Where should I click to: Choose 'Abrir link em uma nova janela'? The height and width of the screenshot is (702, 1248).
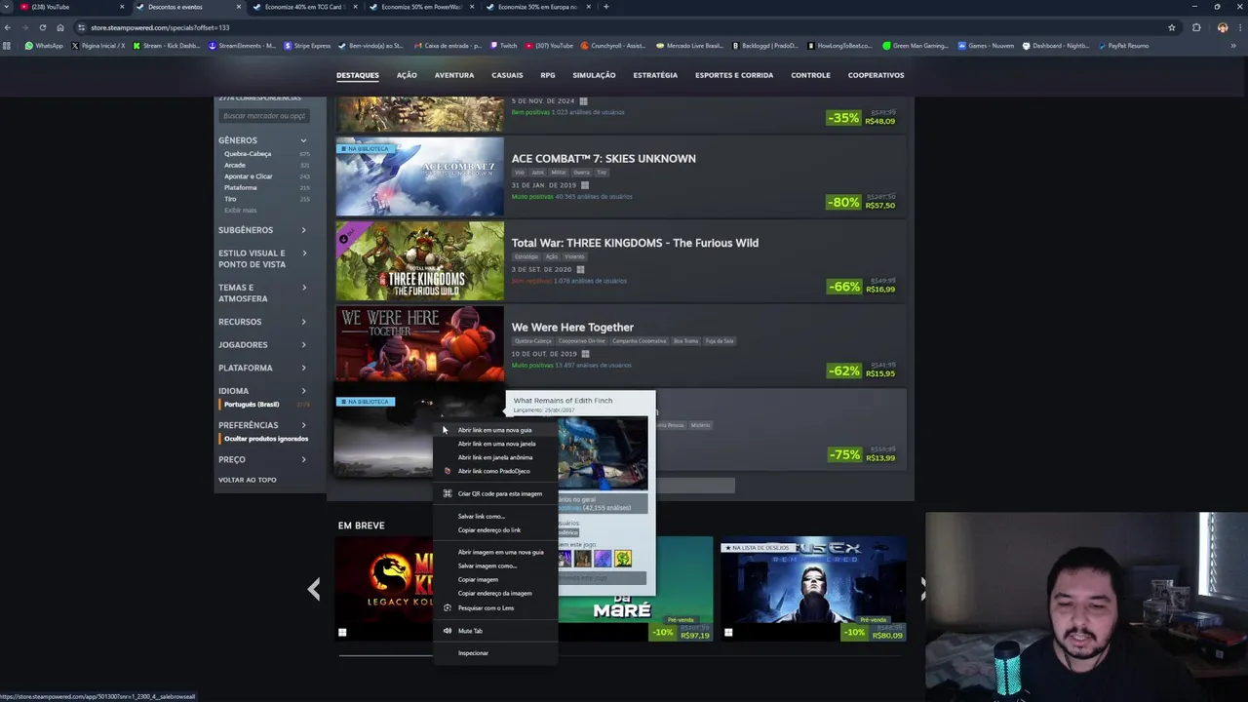(x=495, y=444)
